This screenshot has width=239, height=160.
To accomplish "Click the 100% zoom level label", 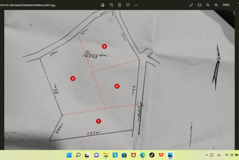I will click(x=226, y=5).
